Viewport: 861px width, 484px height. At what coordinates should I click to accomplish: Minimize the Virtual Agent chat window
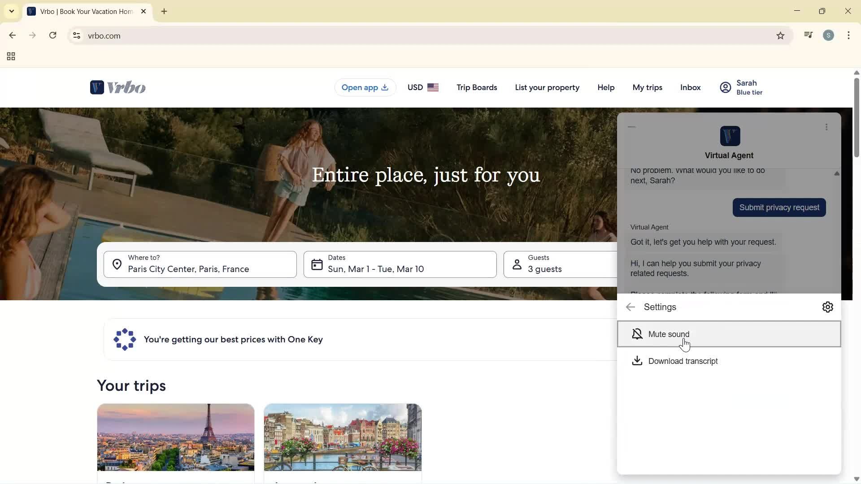tap(632, 127)
